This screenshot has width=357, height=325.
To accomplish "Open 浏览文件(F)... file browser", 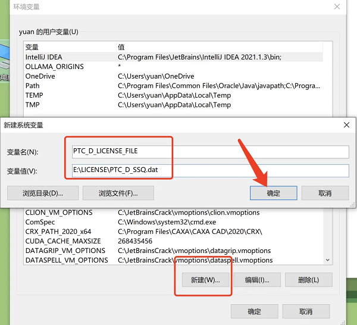I will 118,193.
